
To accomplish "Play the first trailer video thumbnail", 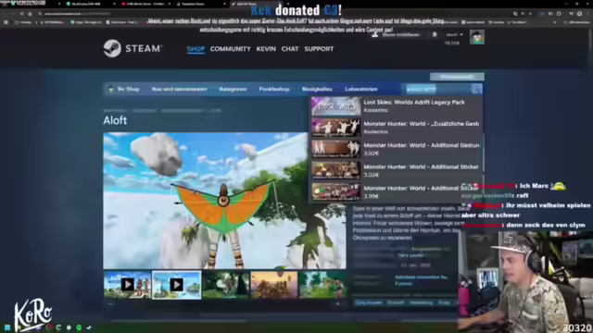I will tap(128, 285).
